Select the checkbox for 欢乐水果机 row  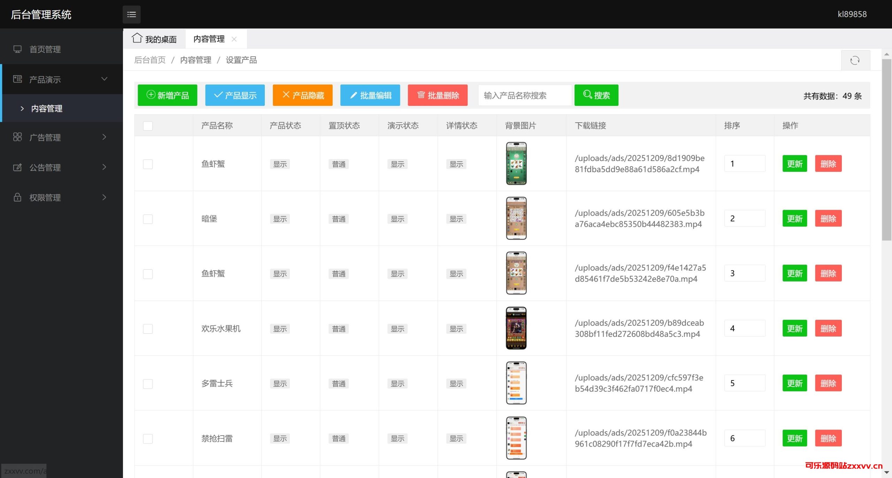148,329
